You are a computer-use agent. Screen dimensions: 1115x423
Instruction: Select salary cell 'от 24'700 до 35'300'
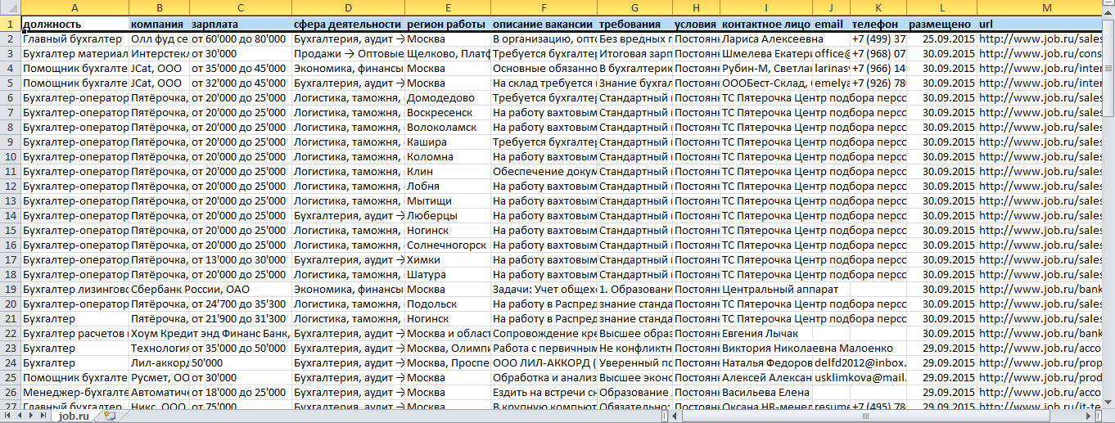click(241, 304)
